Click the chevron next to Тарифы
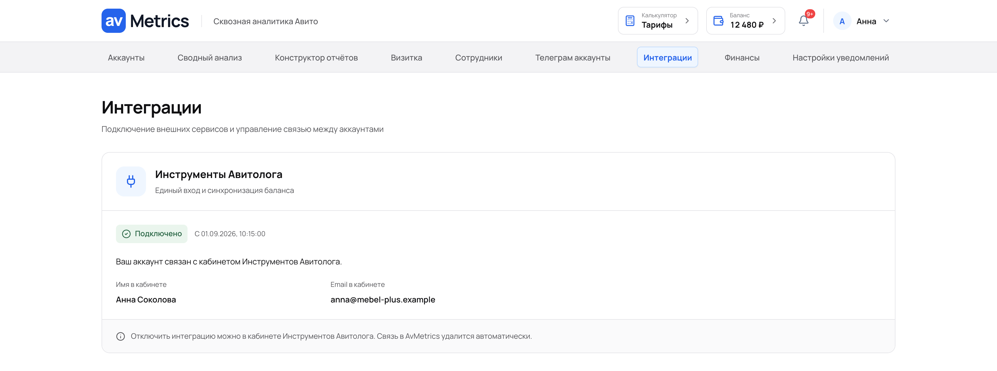997x371 pixels. [687, 21]
